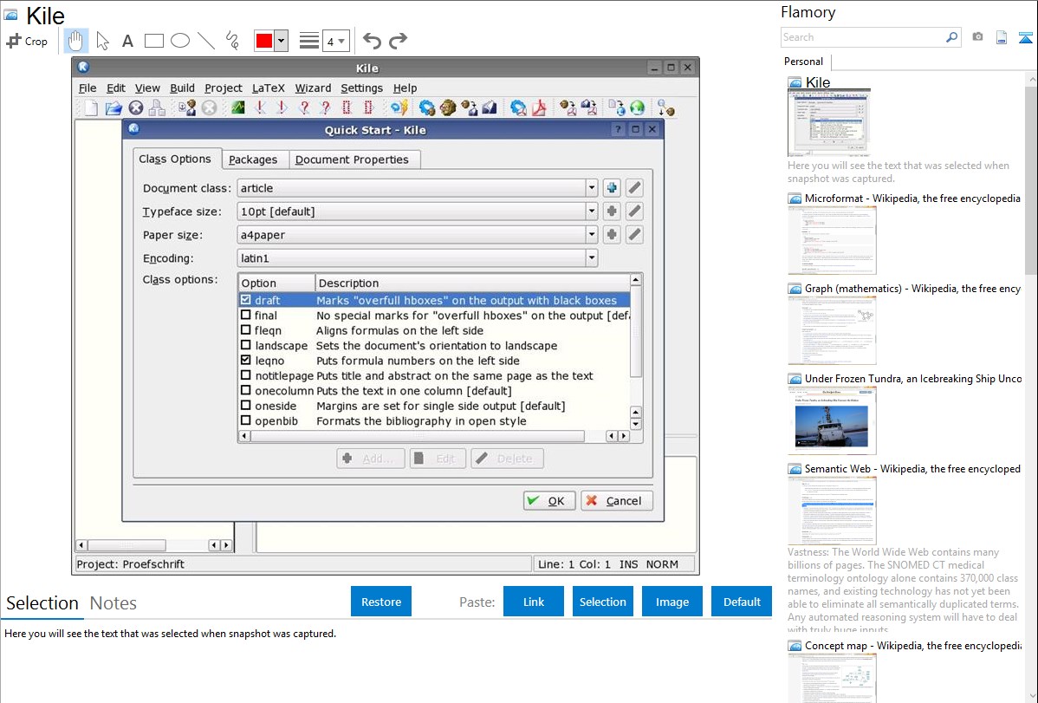The width and height of the screenshot is (1038, 703).
Task: Pick the rectangle shape tool
Action: [154, 41]
